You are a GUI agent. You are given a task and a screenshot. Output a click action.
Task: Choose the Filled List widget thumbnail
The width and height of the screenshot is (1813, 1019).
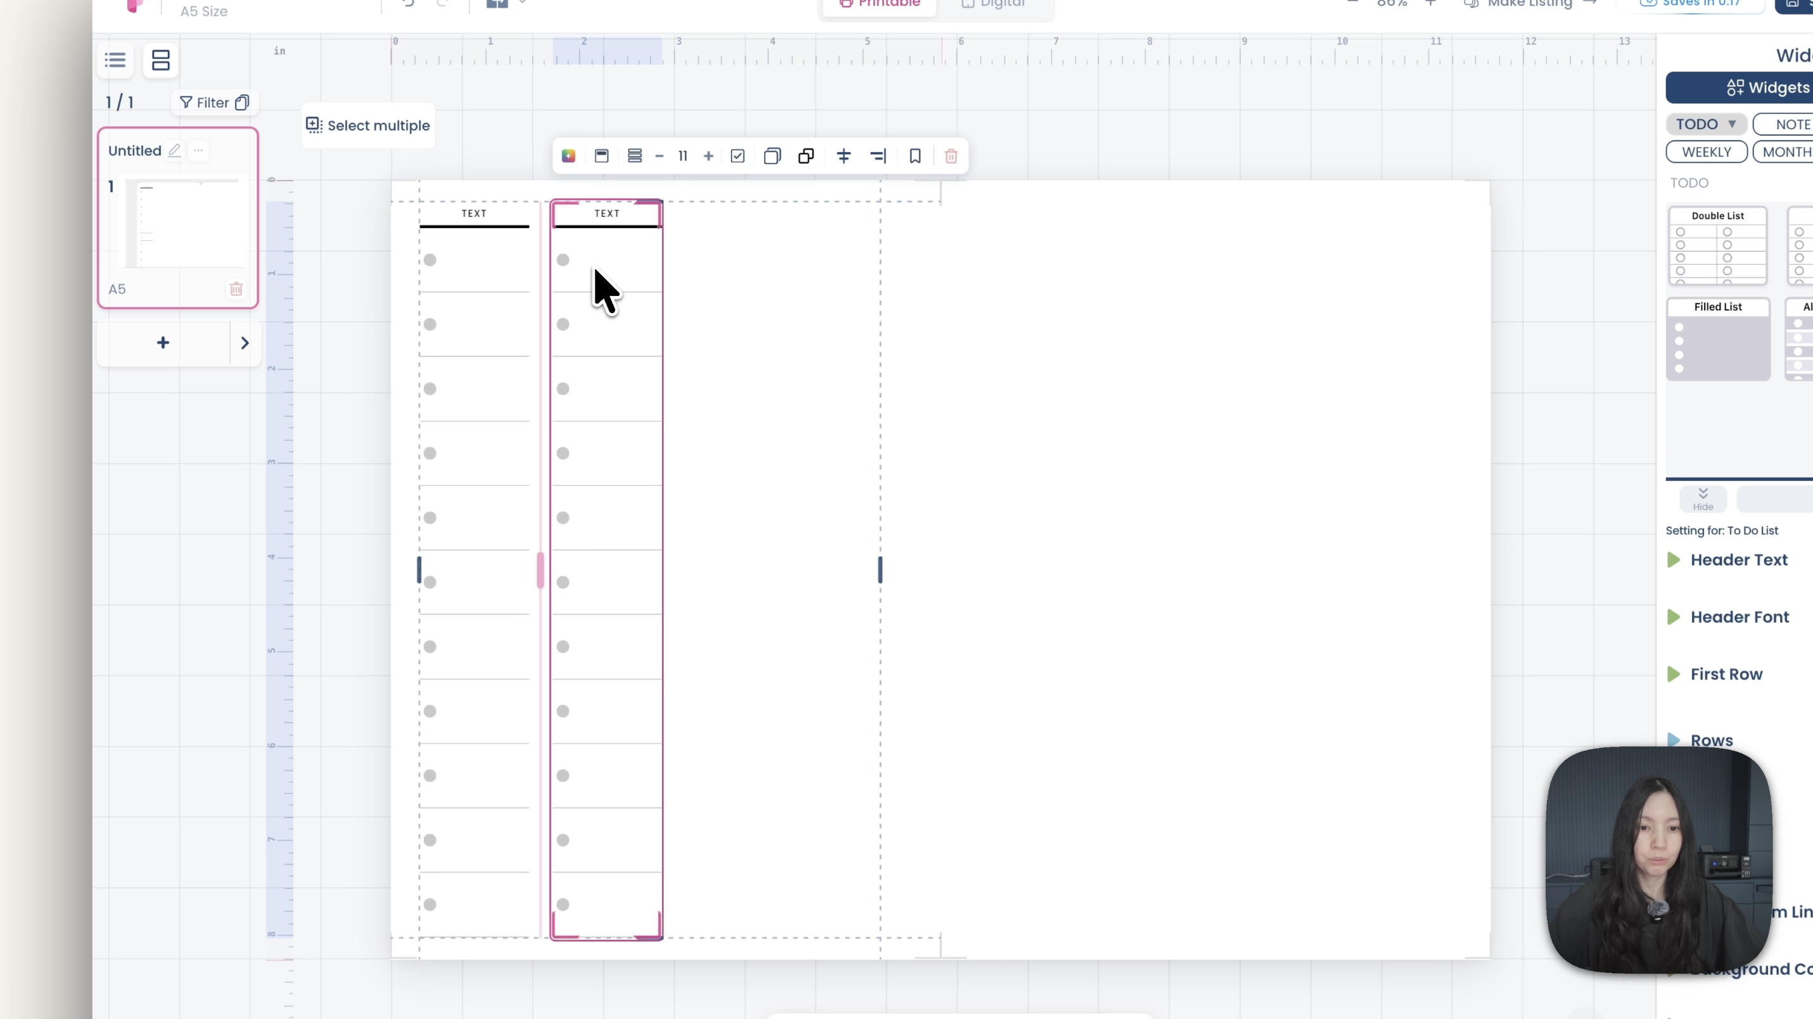pyautogui.click(x=1717, y=340)
